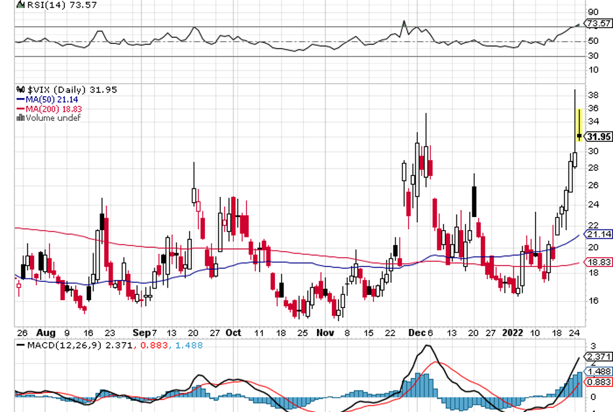This screenshot has height=412, width=613.
Task: Select the yellow-highlighted latest candlestick
Action: [x=580, y=124]
